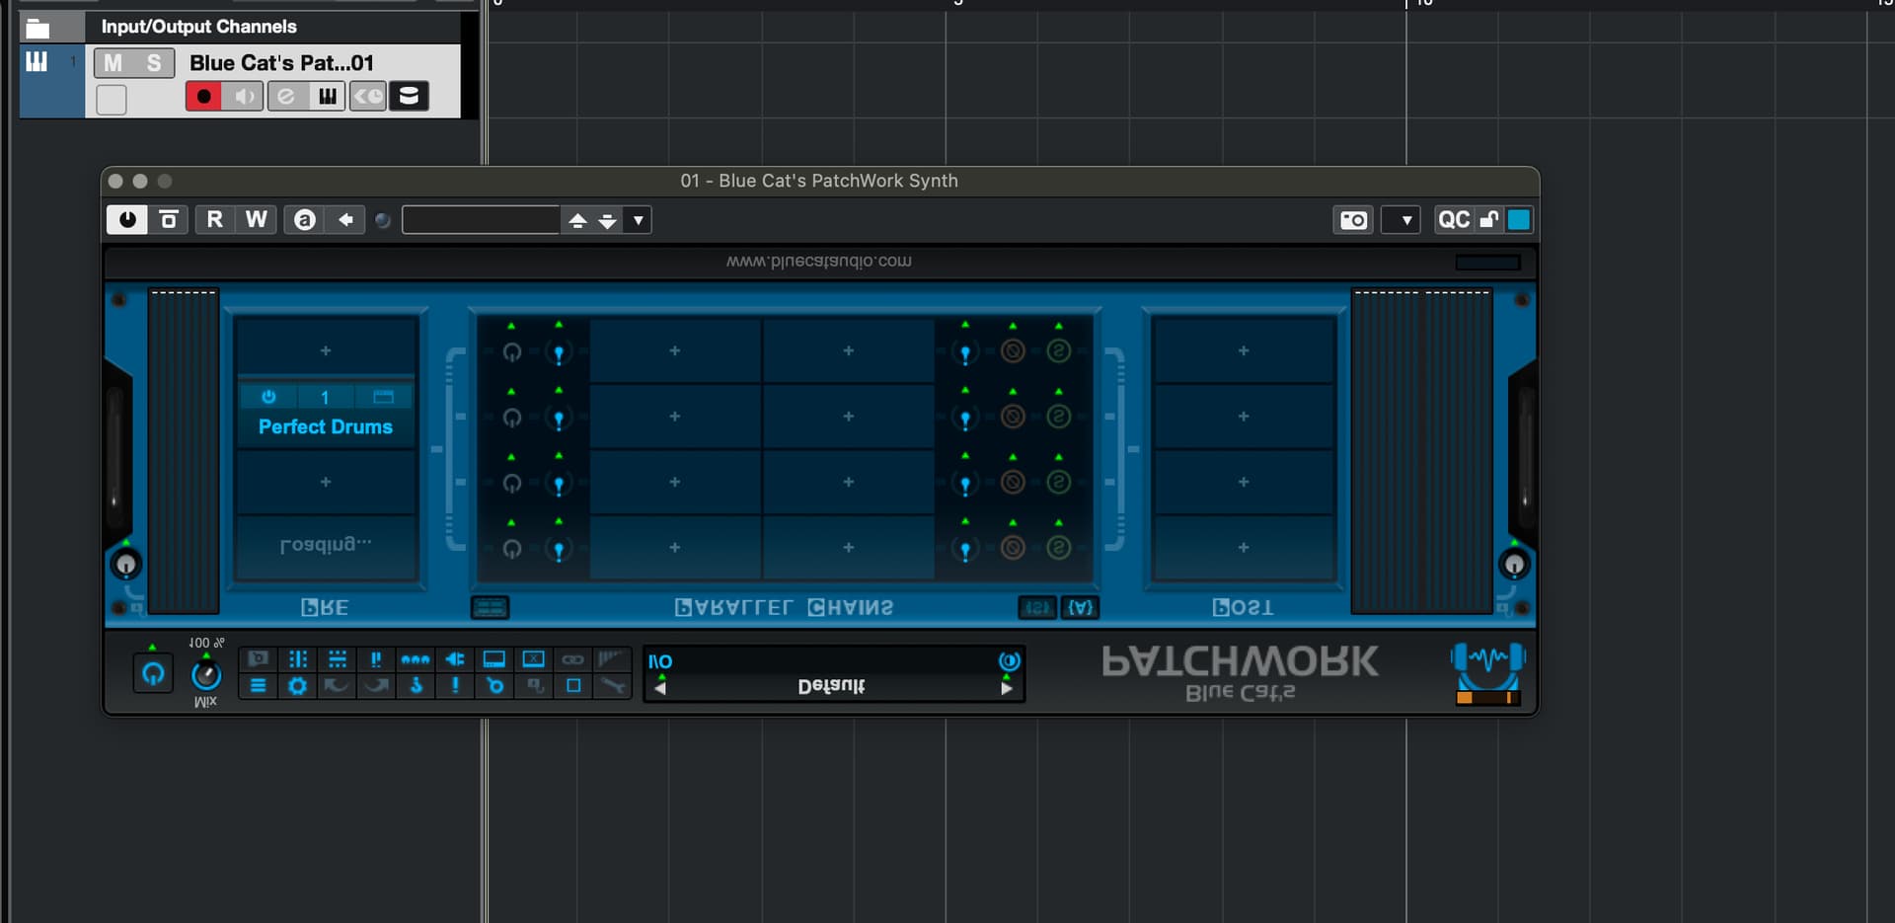Click the window-with-X icon in bottom toolbar

[x=534, y=659]
